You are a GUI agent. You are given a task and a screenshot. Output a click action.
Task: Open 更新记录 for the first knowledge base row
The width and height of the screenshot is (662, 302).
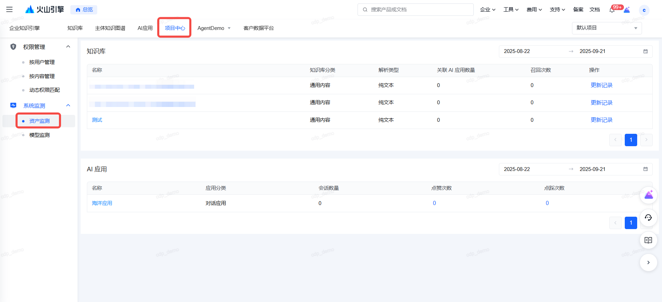602,85
